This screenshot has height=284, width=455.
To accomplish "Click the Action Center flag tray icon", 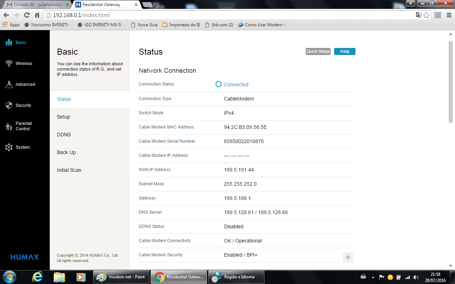I will pyautogui.click(x=381, y=277).
